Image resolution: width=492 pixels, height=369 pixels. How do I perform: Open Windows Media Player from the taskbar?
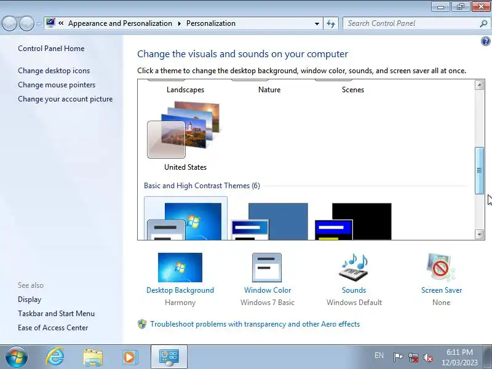130,357
